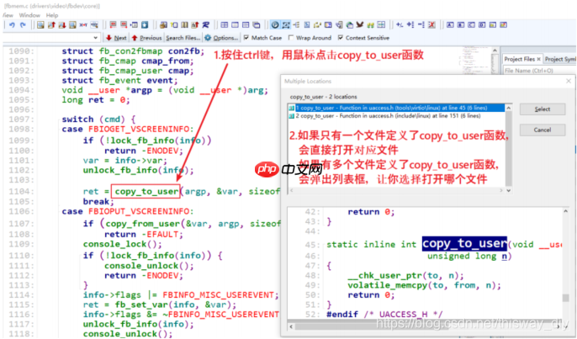Click the cascade windows toolbar icon
Viewport: 577px width, 339px height.
pyautogui.click(x=256, y=25)
